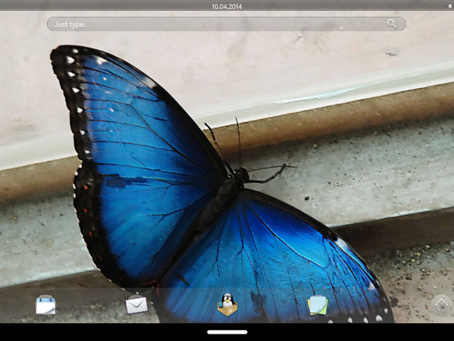Tap the white gesture bar at bottom
The image size is (454, 341).
(x=227, y=332)
